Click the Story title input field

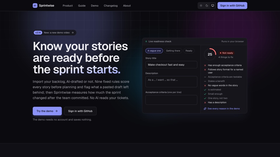point(171,65)
